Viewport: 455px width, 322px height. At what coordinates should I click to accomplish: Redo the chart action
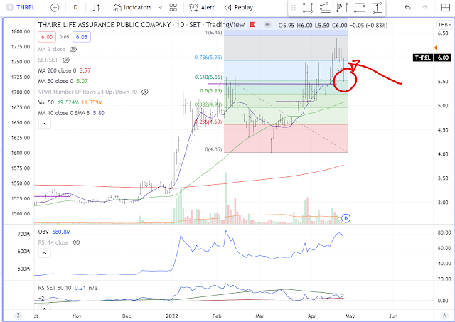[x=424, y=8]
